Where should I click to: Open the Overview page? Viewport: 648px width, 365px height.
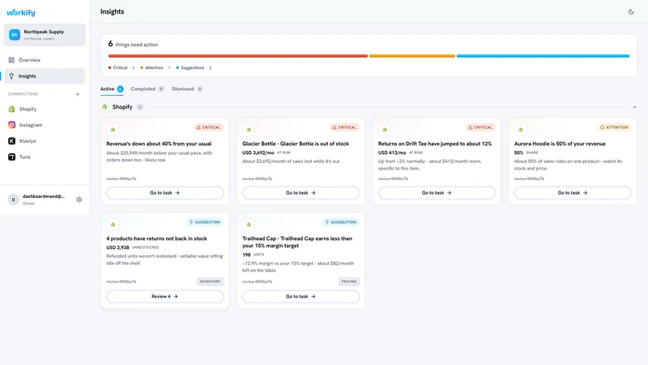tap(45, 60)
